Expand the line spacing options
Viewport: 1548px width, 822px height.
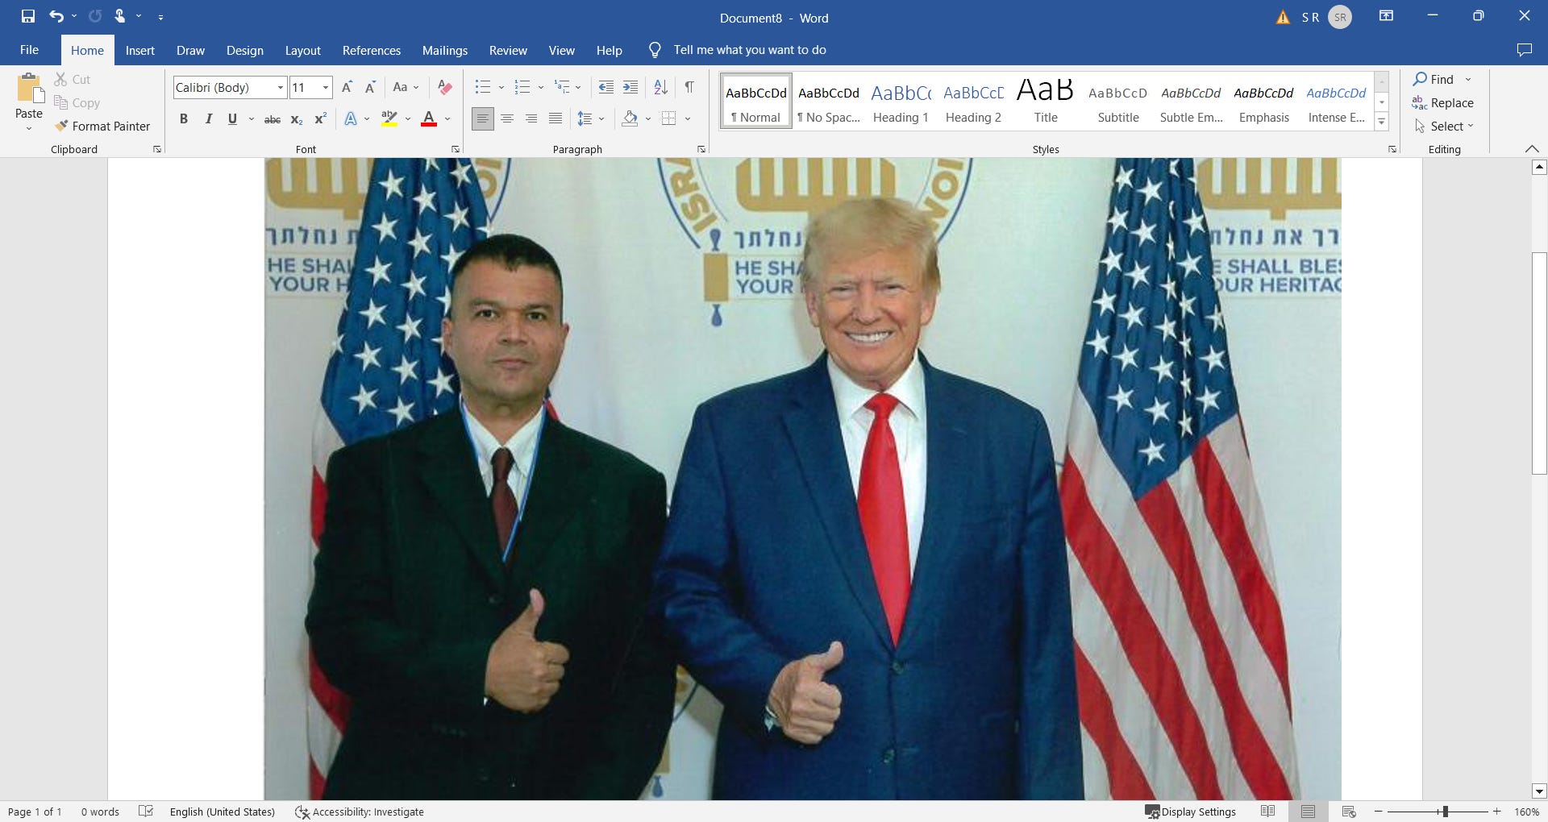[602, 118]
